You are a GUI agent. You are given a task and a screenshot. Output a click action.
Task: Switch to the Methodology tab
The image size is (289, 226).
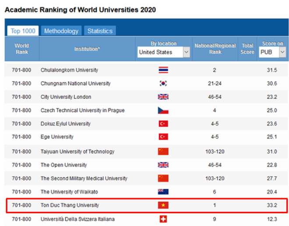(61, 31)
